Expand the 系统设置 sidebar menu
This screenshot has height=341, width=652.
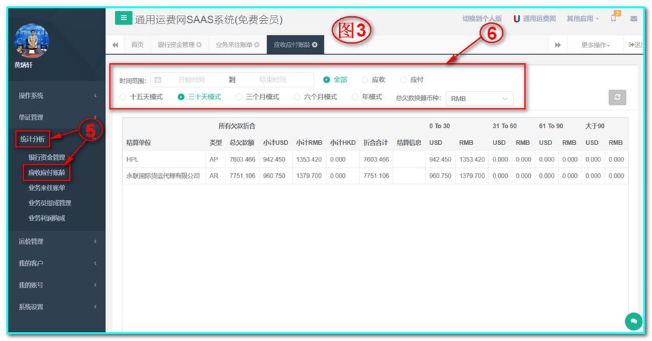point(57,307)
